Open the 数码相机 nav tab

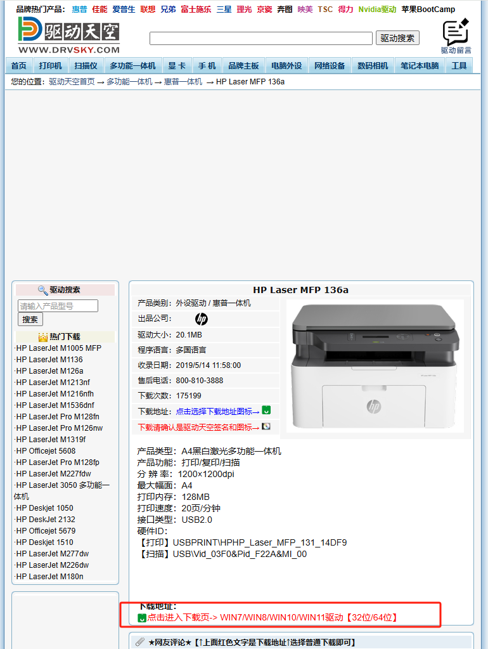point(373,66)
